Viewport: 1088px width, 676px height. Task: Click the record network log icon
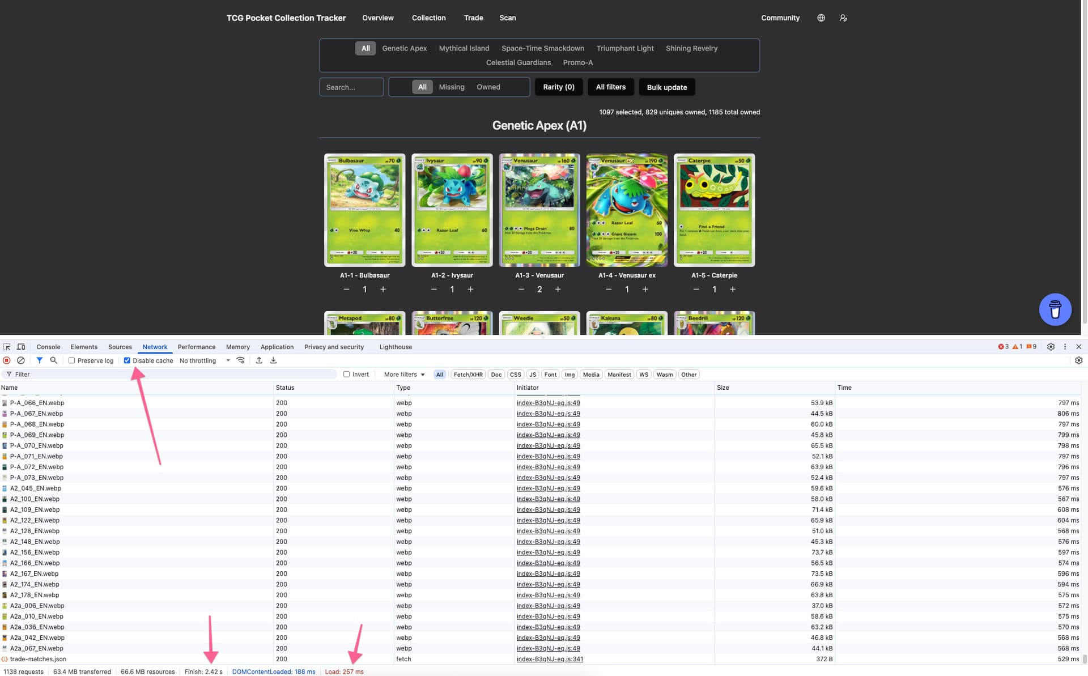(7, 360)
